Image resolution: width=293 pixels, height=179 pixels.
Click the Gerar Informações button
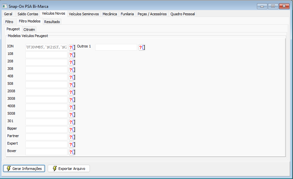[x=24, y=169]
